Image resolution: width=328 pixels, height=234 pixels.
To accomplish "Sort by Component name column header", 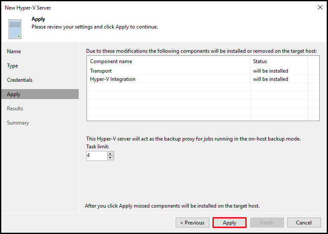I will coord(169,61).
